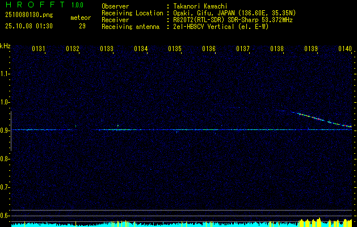Click the meteor count value 29

click(x=82, y=26)
